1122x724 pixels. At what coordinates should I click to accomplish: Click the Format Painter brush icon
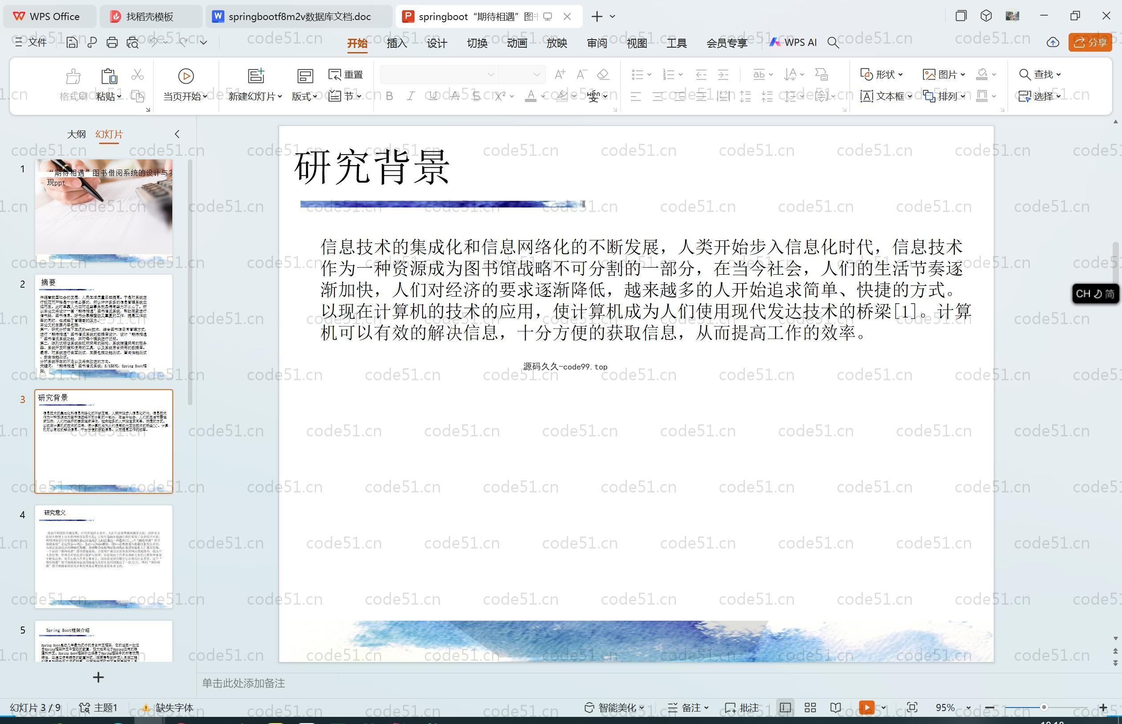tap(73, 76)
